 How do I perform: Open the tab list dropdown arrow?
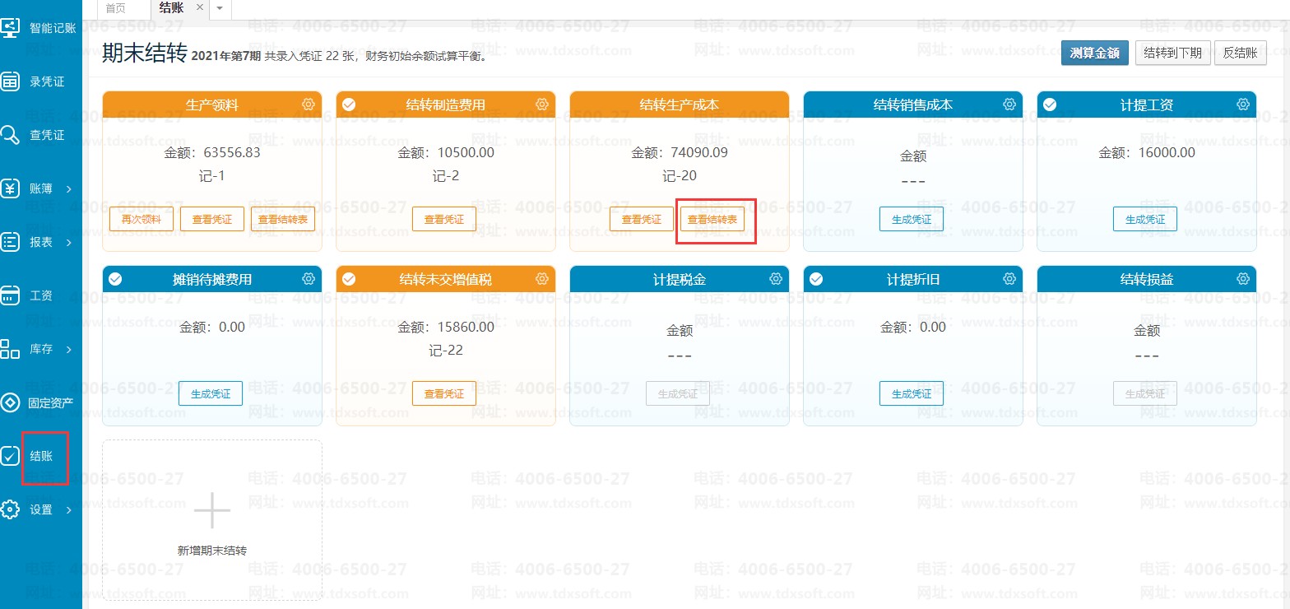click(220, 8)
